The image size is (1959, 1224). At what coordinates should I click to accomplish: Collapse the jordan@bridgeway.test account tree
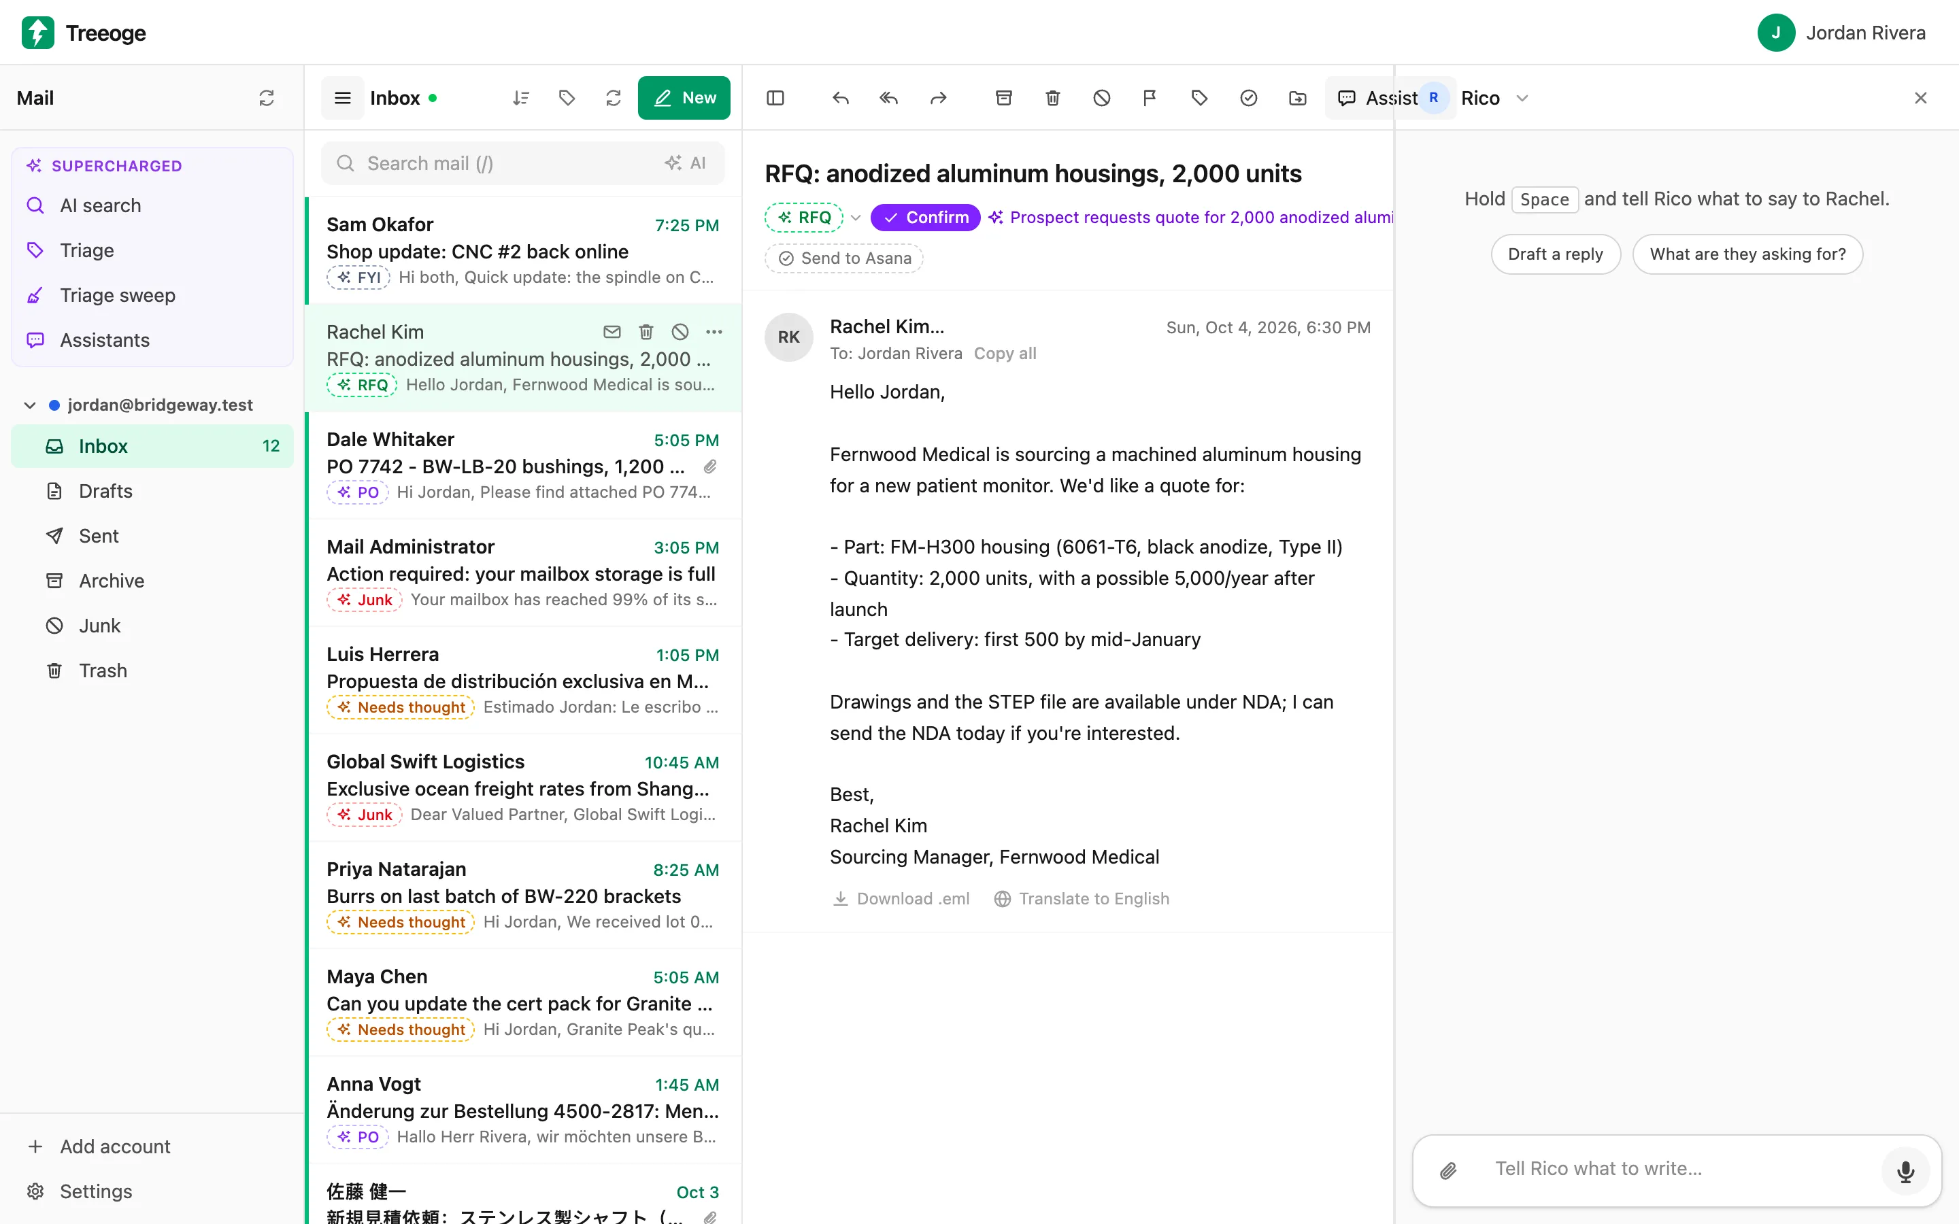pos(30,405)
